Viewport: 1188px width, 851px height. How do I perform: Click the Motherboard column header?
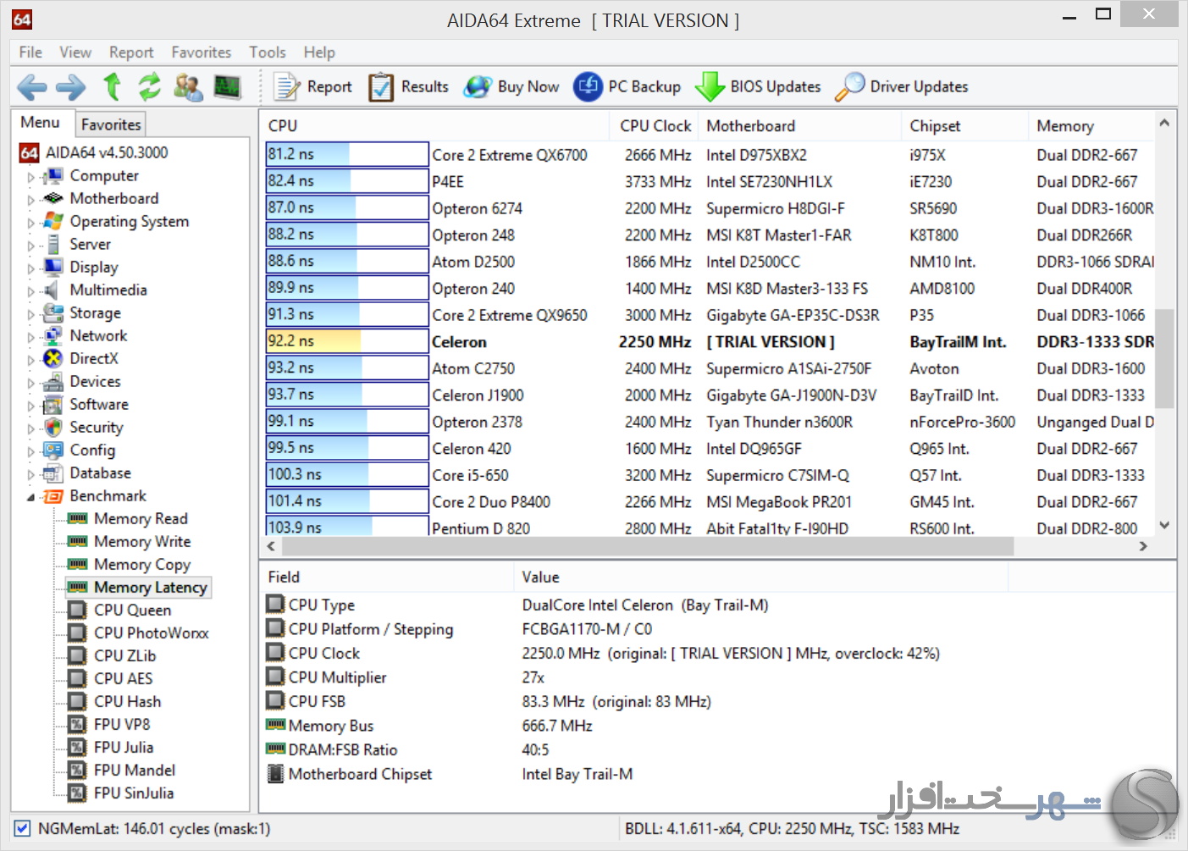pos(800,125)
